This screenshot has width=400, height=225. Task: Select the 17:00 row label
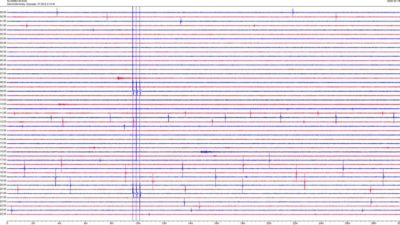tap(3, 160)
